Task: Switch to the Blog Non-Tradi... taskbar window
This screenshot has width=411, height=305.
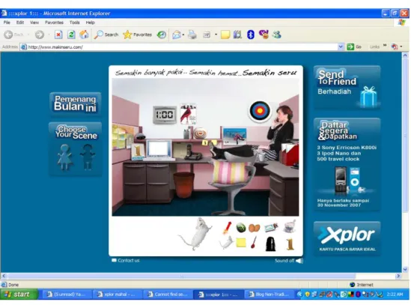Action: click(270, 295)
